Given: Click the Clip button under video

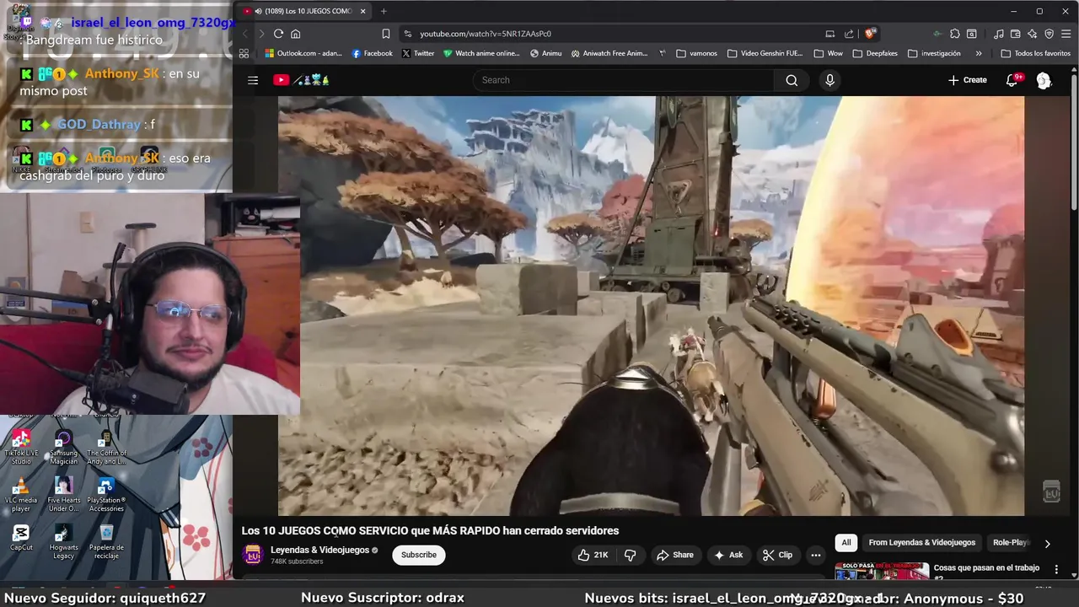Looking at the screenshot, I should (777, 555).
